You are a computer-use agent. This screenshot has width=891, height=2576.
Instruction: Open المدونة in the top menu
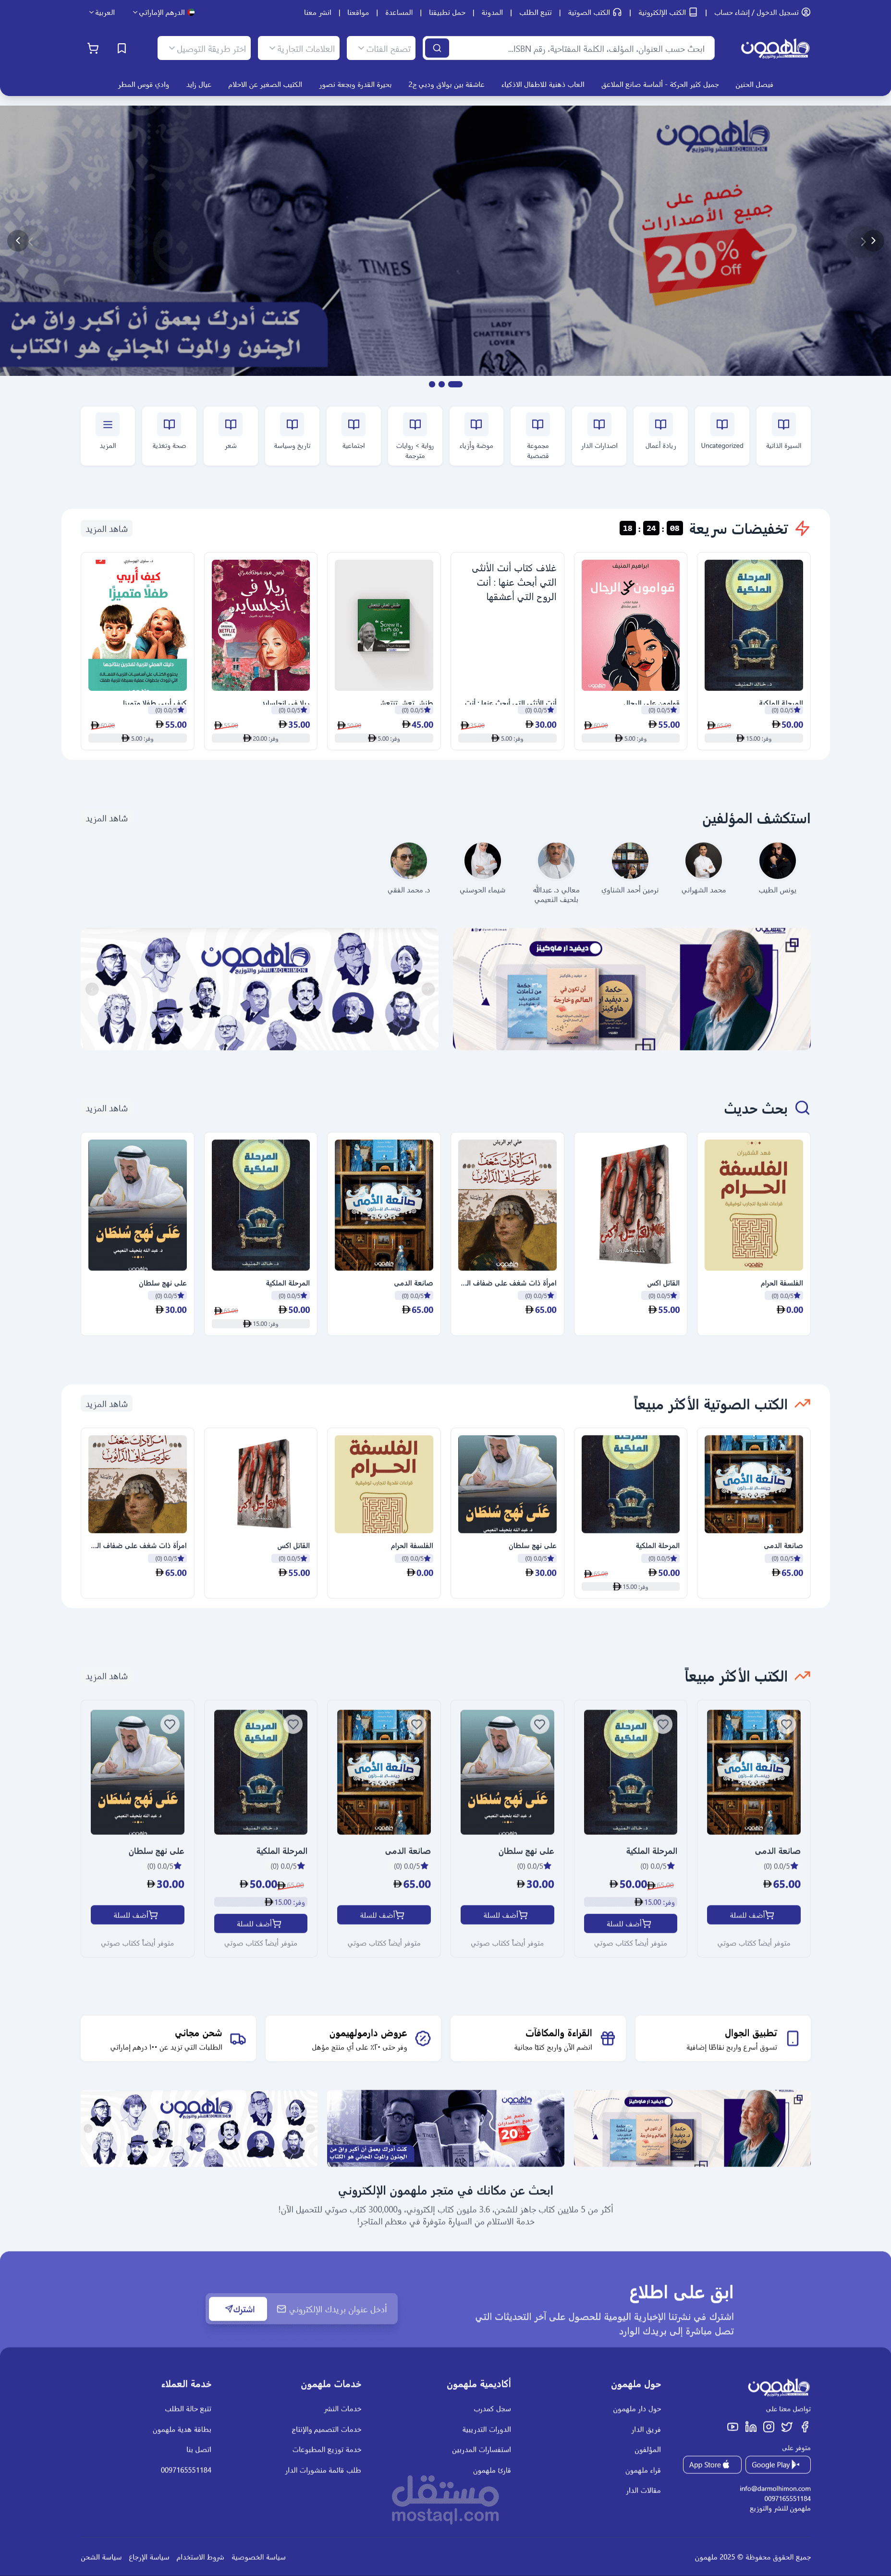(492, 13)
